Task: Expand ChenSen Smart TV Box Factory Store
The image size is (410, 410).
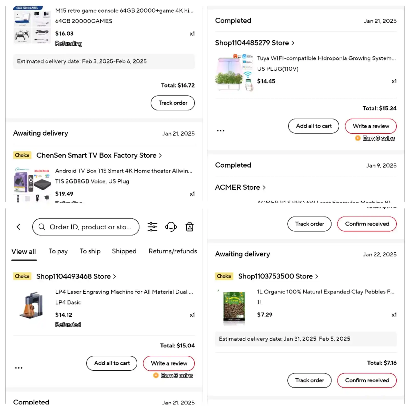Action: pyautogui.click(x=99, y=155)
